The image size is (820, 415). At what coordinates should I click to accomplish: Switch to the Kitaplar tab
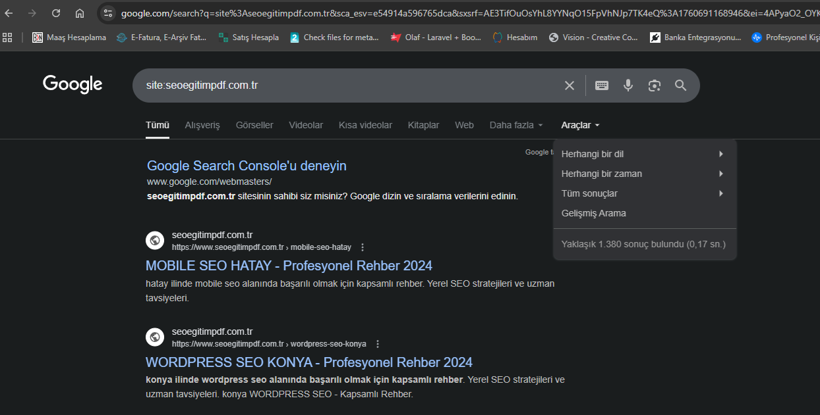click(x=423, y=125)
